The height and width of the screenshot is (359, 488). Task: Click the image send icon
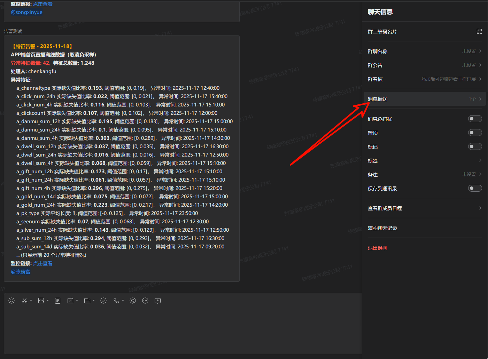click(x=41, y=301)
